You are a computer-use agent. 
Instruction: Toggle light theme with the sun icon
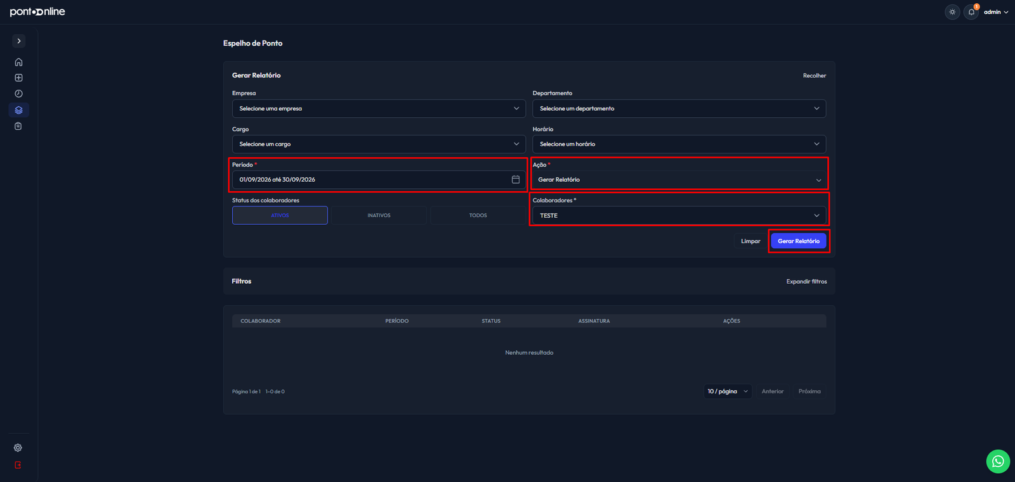[x=952, y=12]
